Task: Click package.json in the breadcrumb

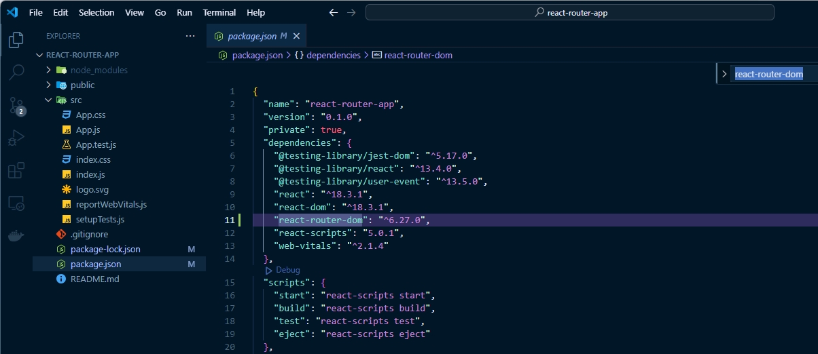Action: pyautogui.click(x=257, y=55)
